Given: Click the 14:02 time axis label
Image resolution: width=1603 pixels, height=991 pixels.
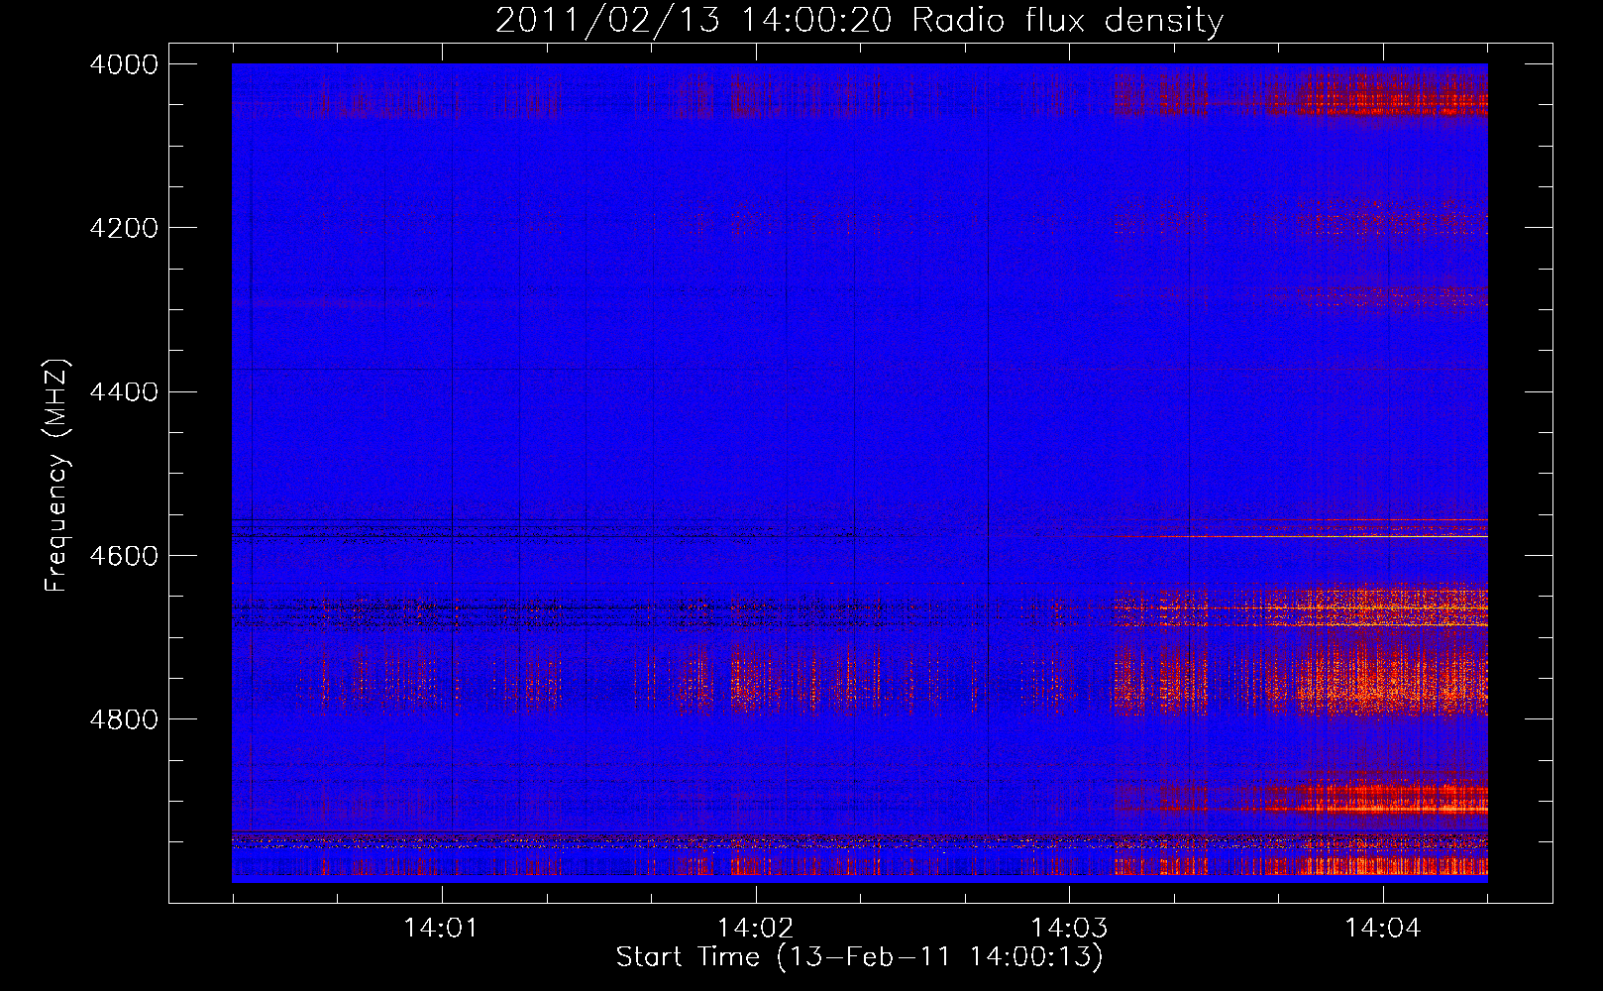Looking at the screenshot, I should 755,929.
